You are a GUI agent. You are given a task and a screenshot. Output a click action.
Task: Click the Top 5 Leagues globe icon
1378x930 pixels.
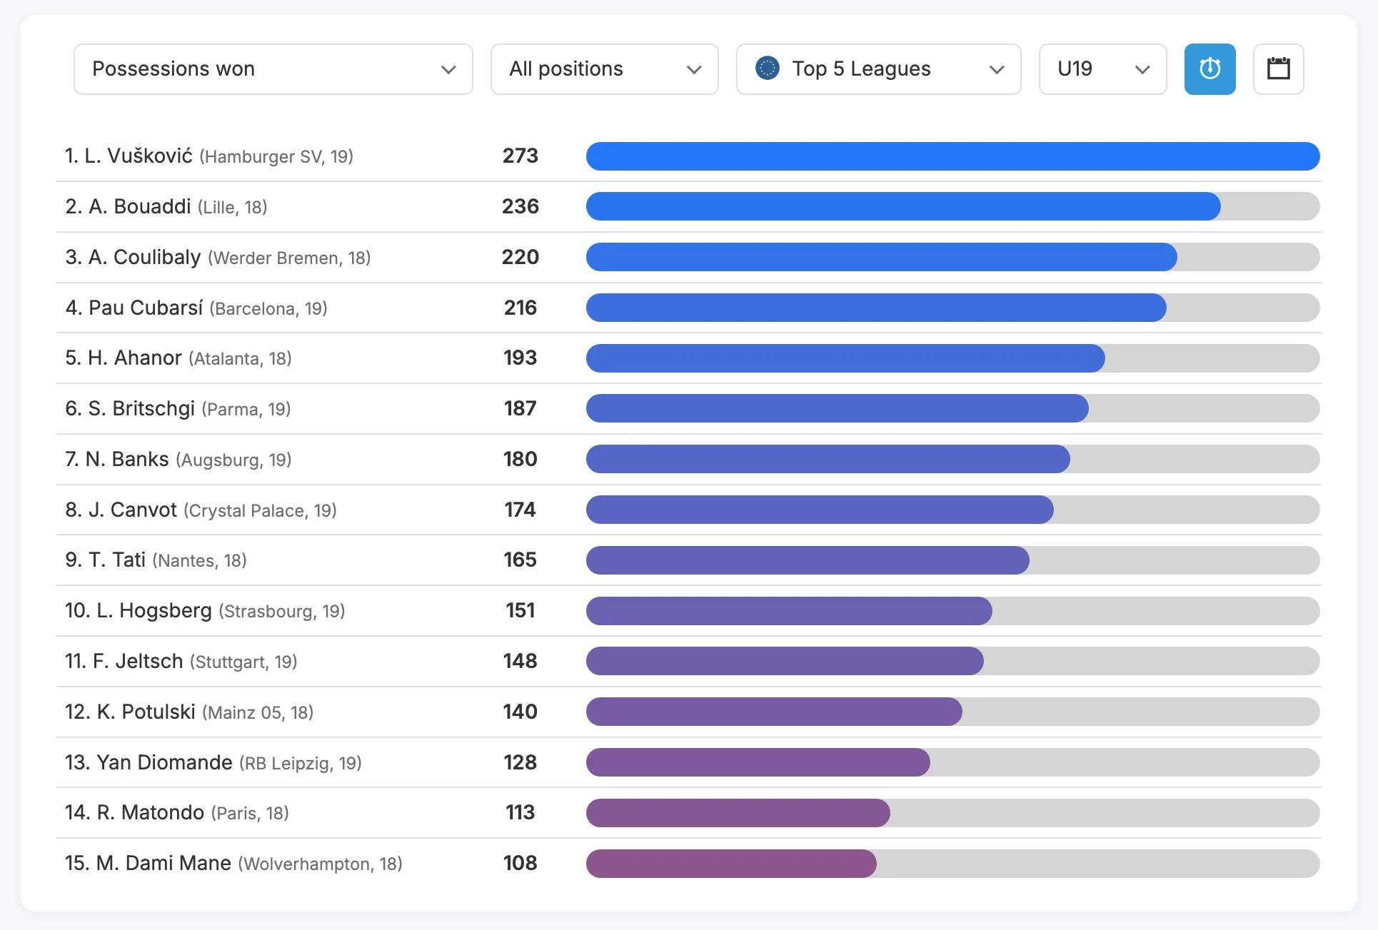[x=767, y=69]
